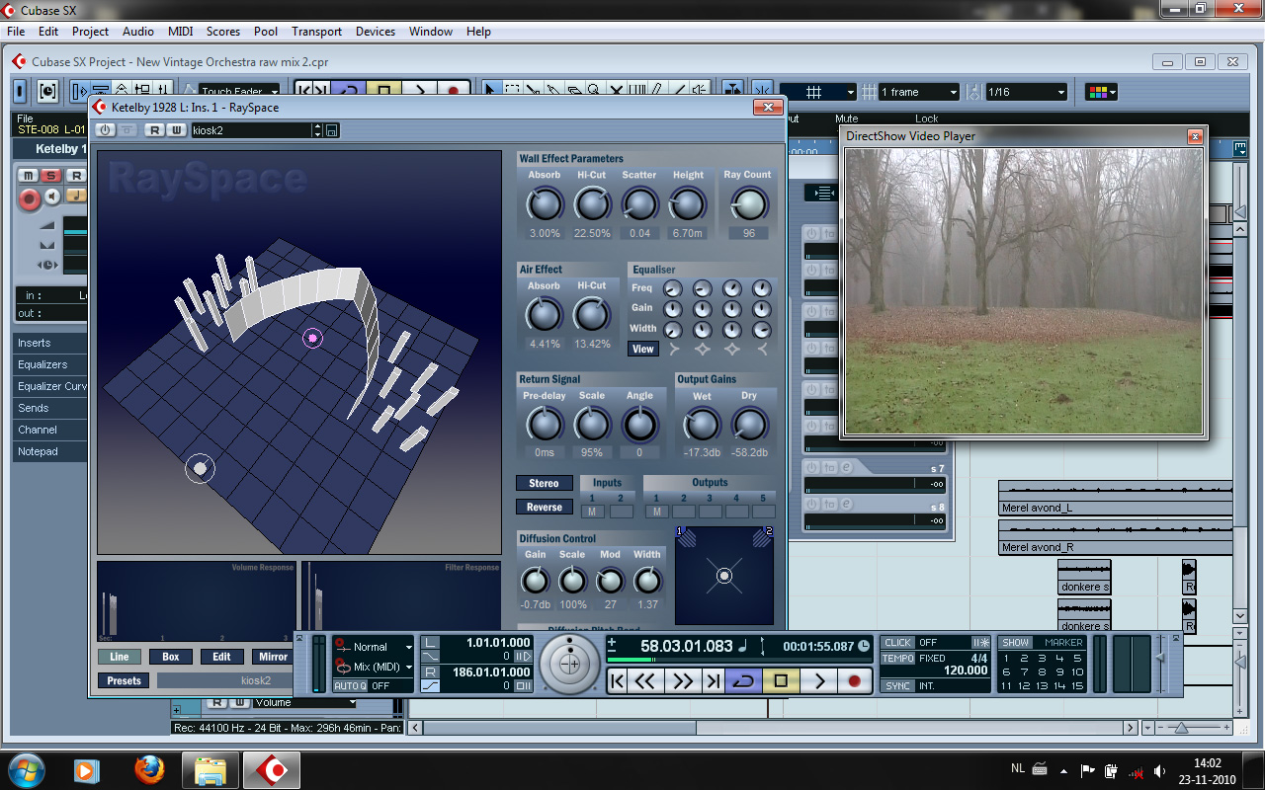Open the grid type dropdown showing 1 frame
This screenshot has width=1265, height=790.
(x=918, y=92)
